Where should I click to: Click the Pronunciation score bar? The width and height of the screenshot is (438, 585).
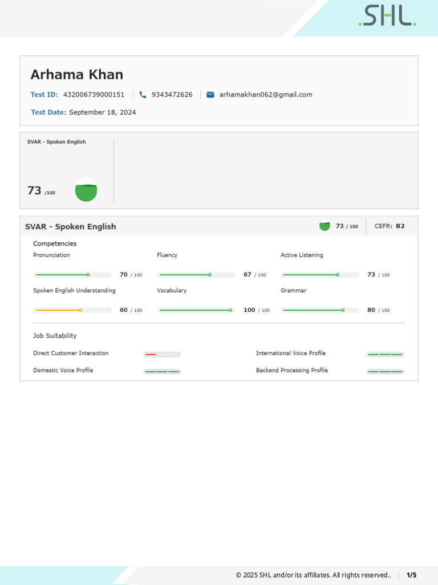click(72, 275)
